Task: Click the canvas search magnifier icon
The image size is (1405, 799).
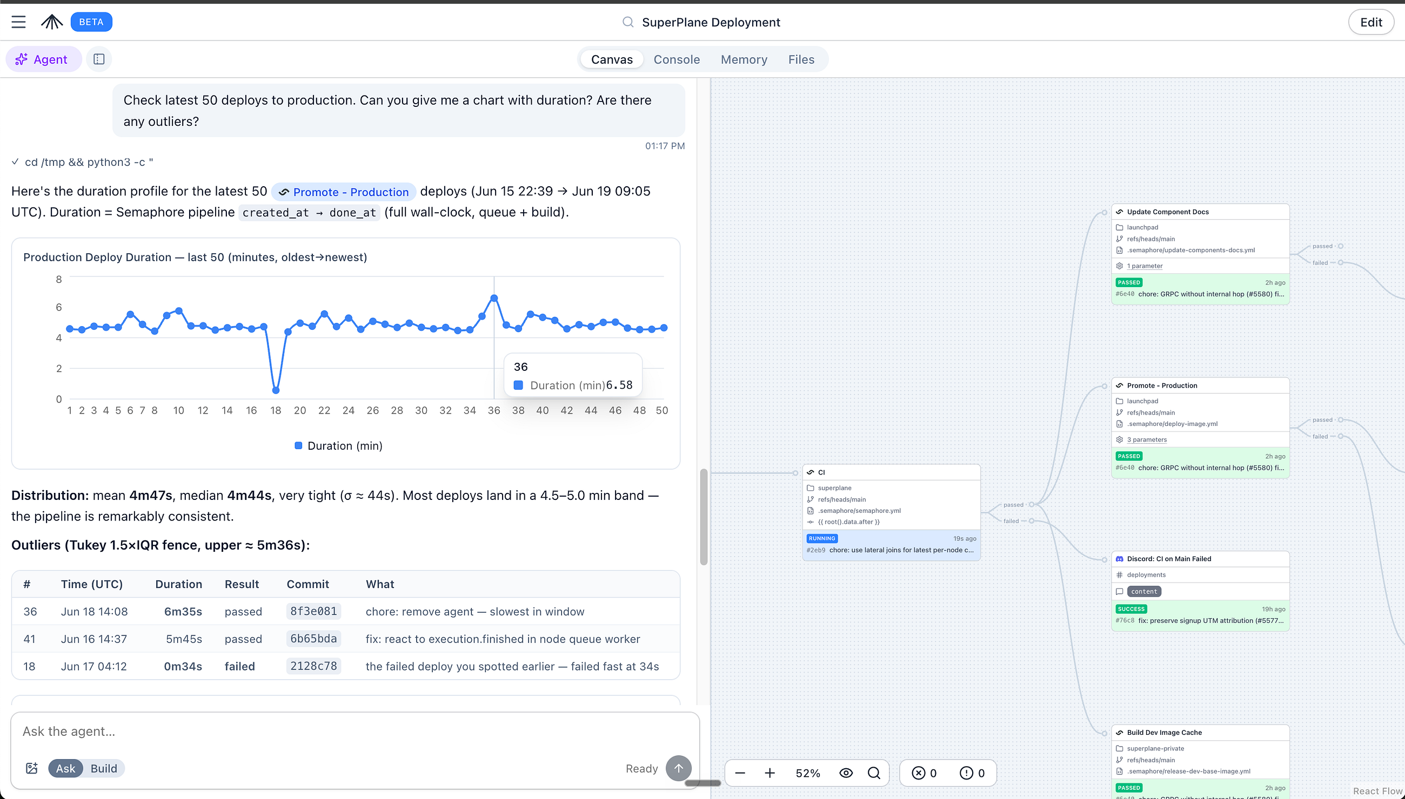Action: click(874, 773)
